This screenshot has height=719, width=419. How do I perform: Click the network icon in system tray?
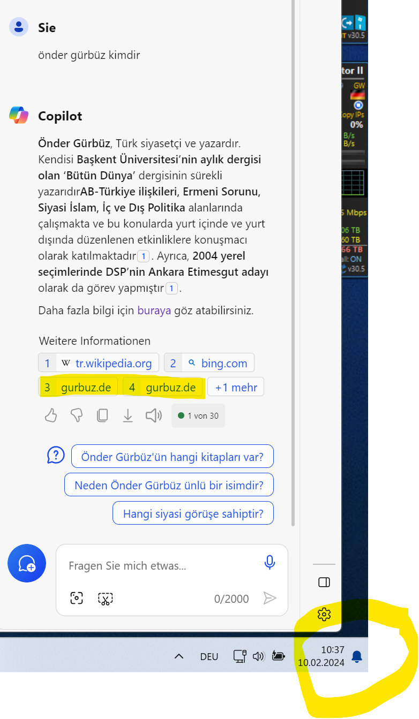tap(240, 656)
